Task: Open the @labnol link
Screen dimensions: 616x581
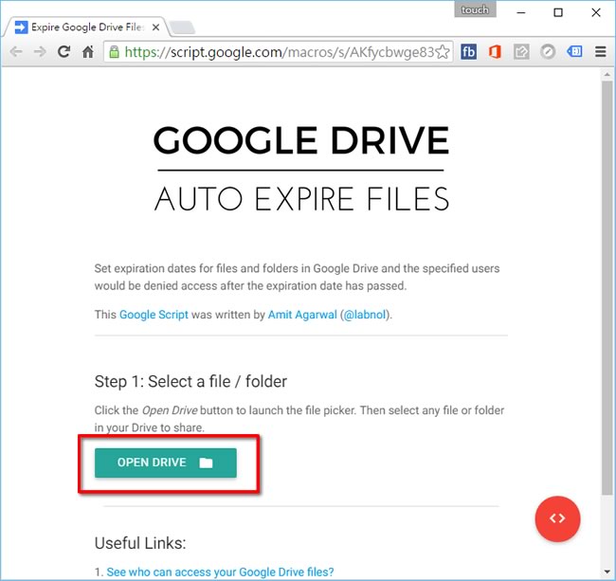Action: 365,315
